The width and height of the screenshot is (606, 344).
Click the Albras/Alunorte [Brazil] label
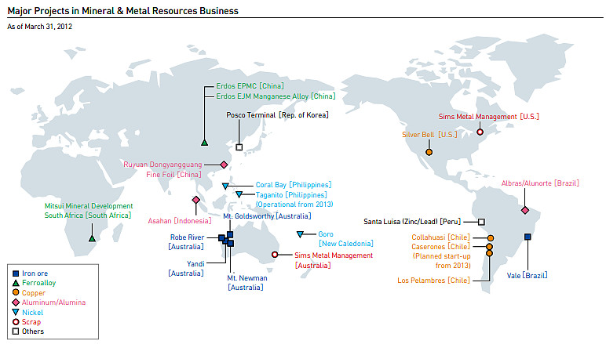coord(540,183)
